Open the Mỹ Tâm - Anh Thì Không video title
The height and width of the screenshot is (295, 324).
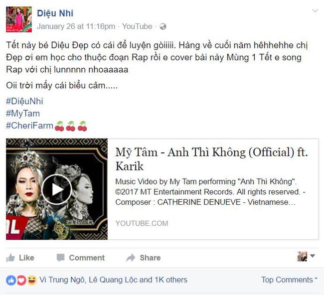click(211, 159)
